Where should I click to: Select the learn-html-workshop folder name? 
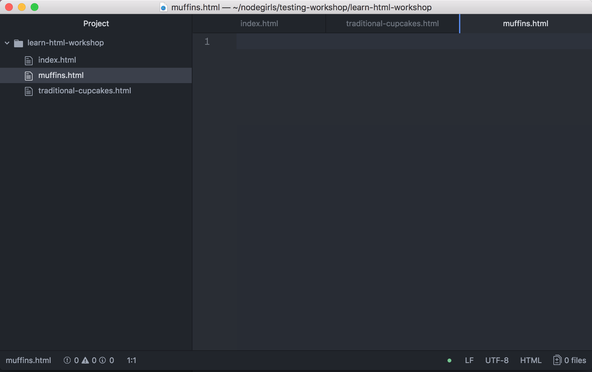[66, 43]
